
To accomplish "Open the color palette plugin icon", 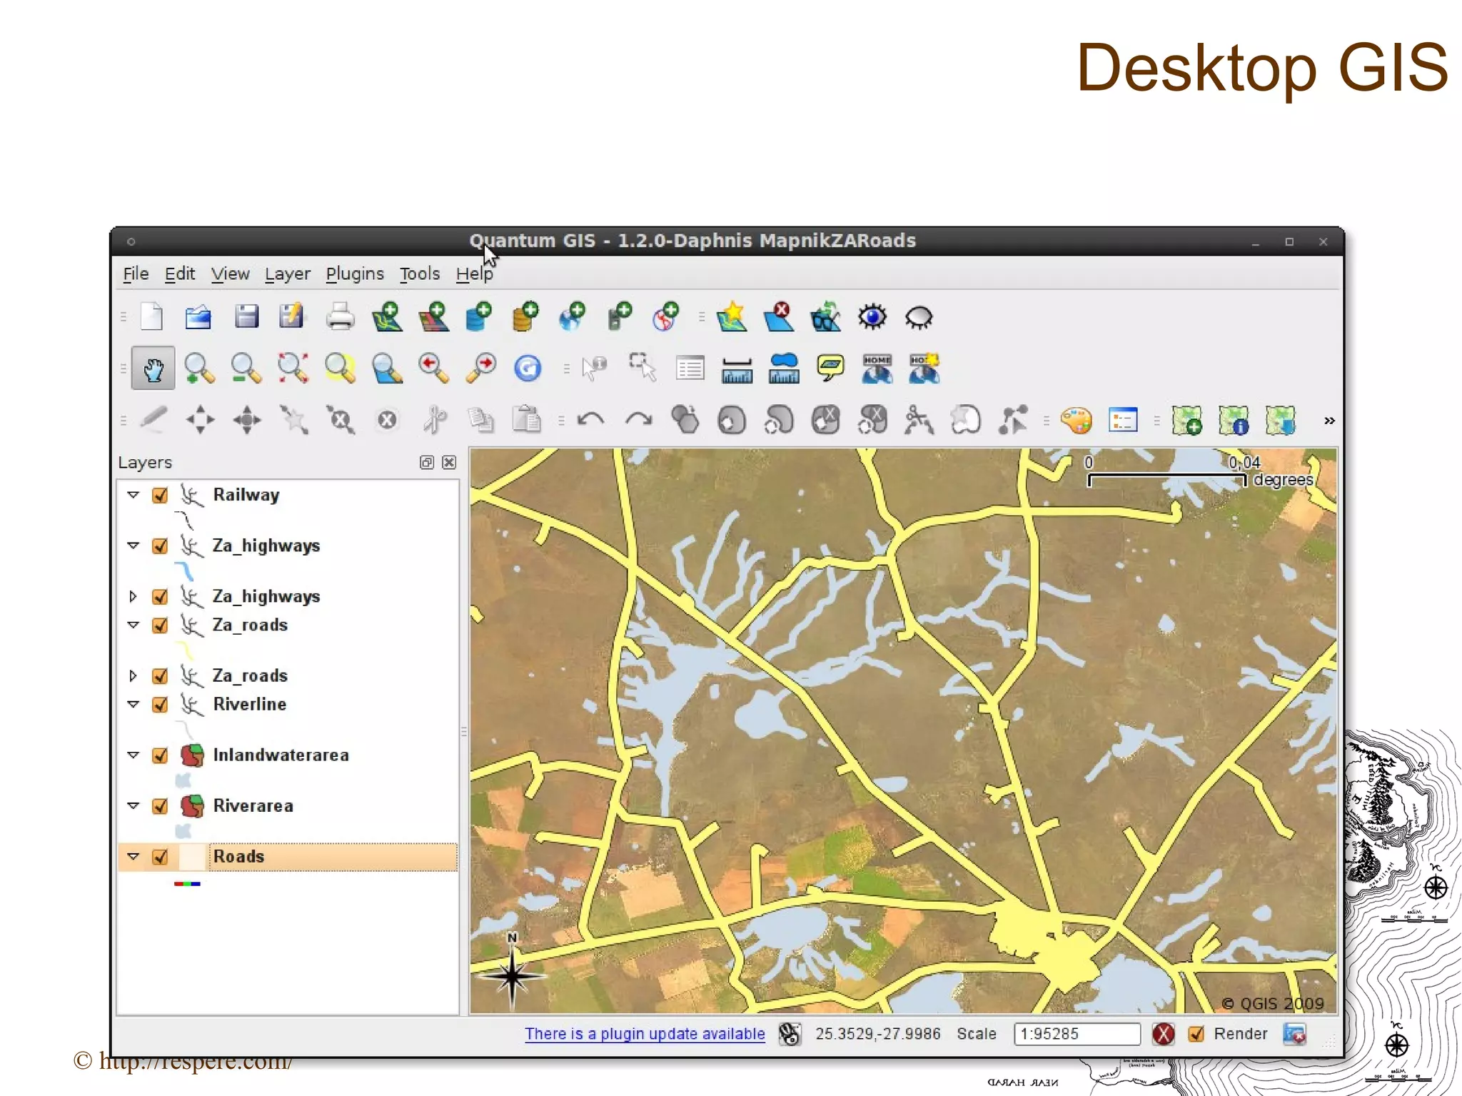I will [1076, 420].
